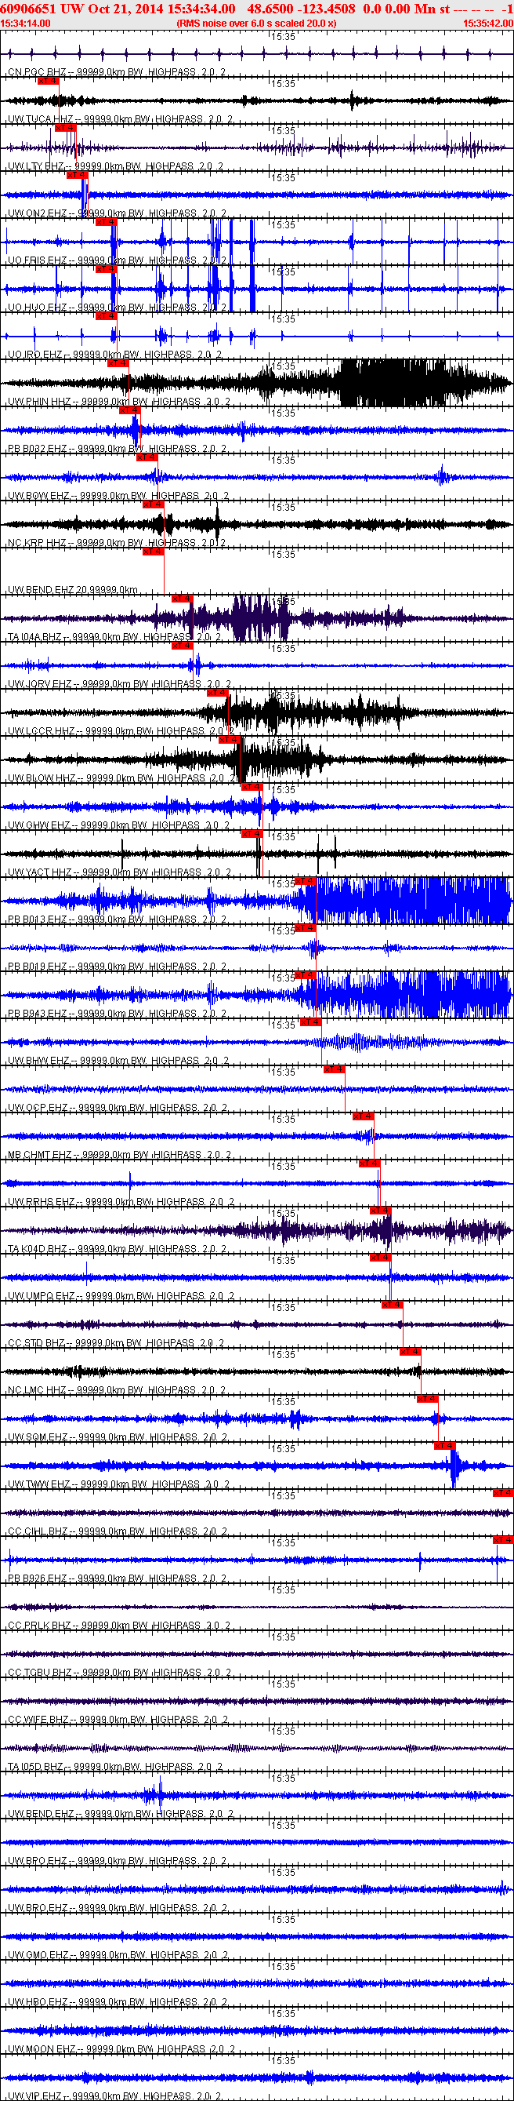The image size is (514, 2101).
Task: Click the saturated burst on UW.PHIN.HHZ waveform
Action: (391, 383)
